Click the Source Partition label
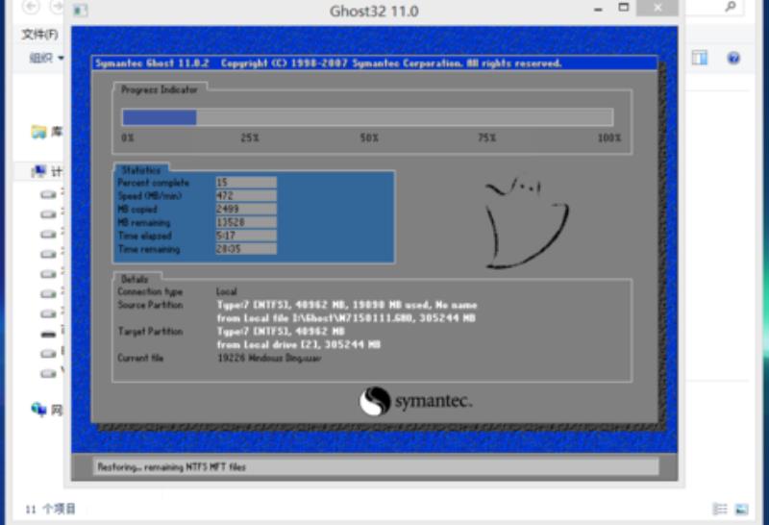769x525 pixels. pos(150,305)
